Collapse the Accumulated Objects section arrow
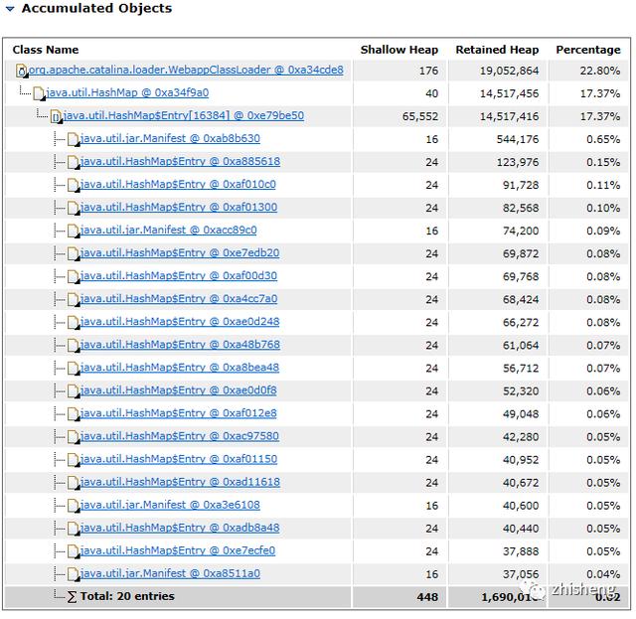This screenshot has height=619, width=636. coord(10,9)
